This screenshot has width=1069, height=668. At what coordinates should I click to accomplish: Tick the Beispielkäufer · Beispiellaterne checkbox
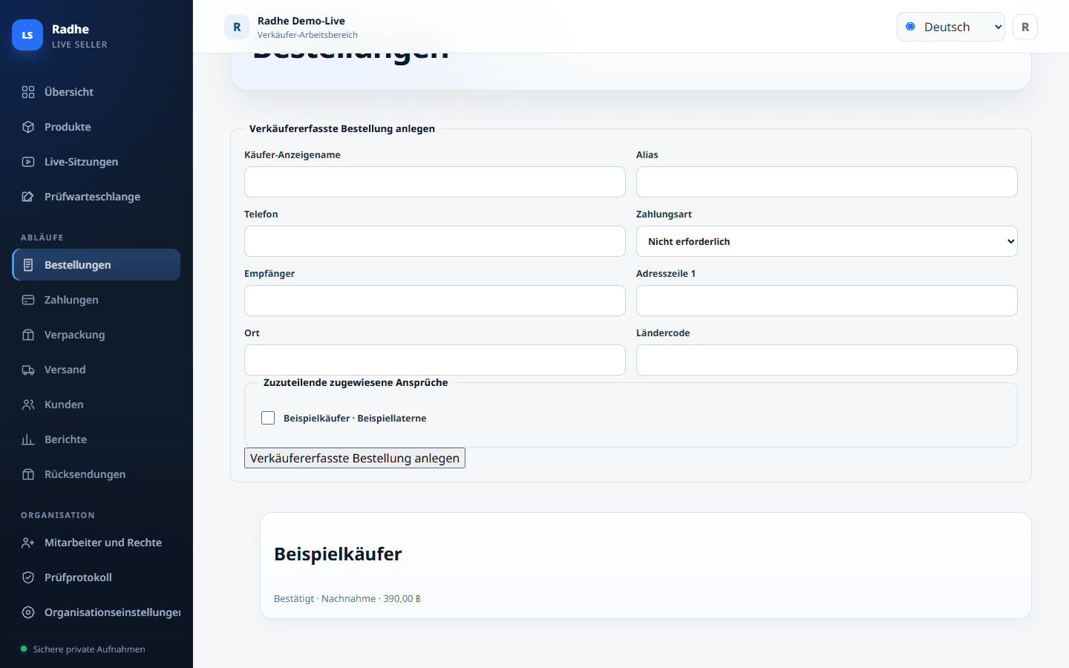268,418
